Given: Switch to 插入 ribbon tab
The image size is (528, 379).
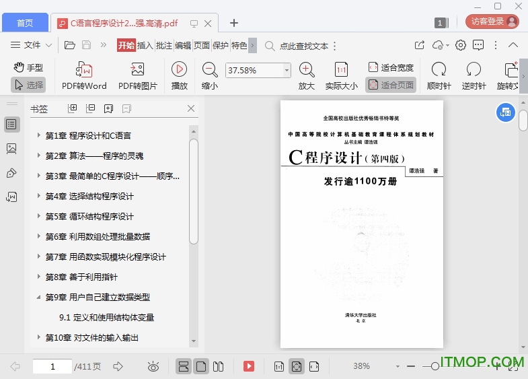Looking at the screenshot, I should click(145, 45).
